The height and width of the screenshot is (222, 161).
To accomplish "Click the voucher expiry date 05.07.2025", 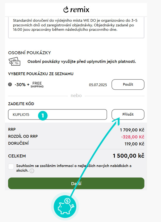I will (98, 85).
